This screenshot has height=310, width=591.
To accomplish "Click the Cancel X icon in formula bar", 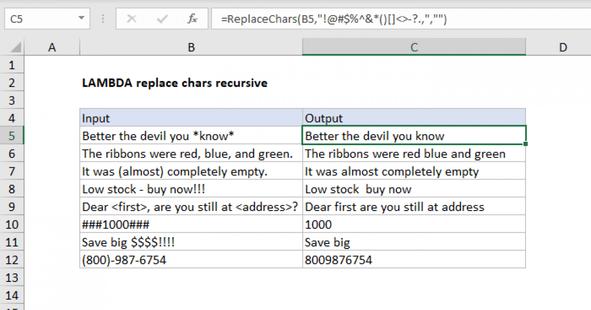I will tap(131, 19).
